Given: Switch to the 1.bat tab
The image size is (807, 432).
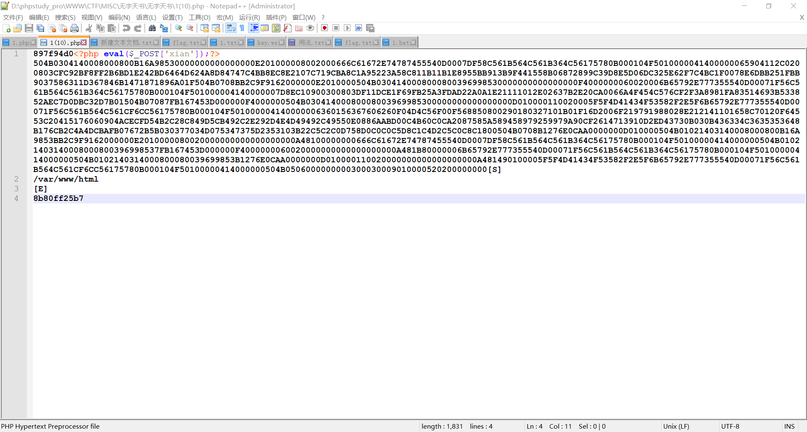Looking at the screenshot, I should 400,42.
